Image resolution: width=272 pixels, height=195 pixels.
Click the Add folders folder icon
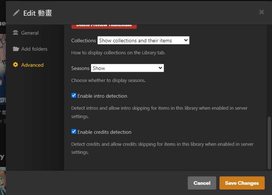click(16, 49)
